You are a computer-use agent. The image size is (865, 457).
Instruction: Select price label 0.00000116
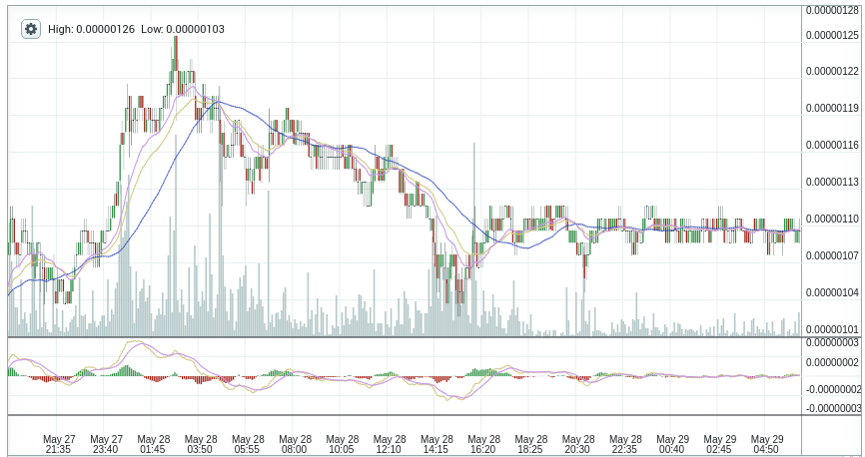coord(832,146)
